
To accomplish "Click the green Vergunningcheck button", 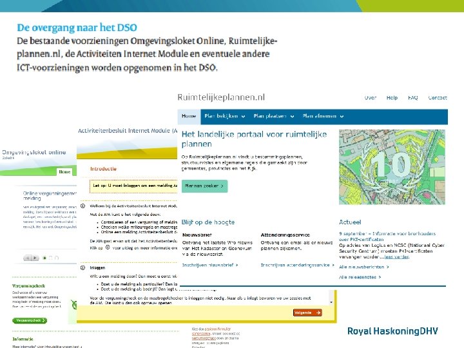I will click(30, 320).
